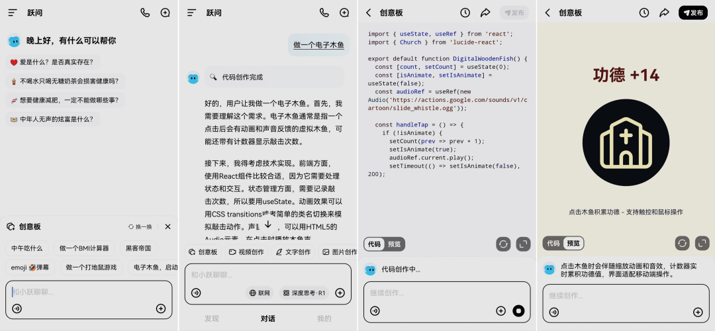Select the 不喝水只喝无糖奶茶 suggestion
Viewport: 715px width, 331px height.
66,81
